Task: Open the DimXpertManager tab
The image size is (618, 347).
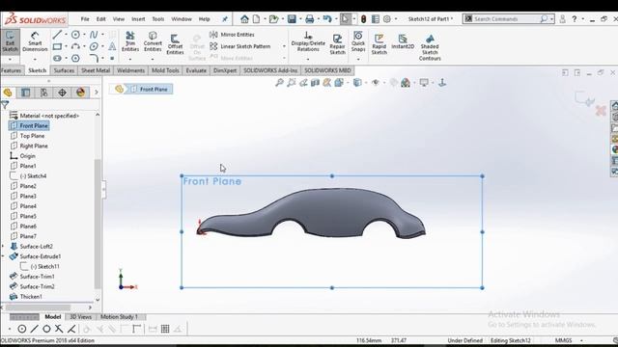Action: pos(62,93)
